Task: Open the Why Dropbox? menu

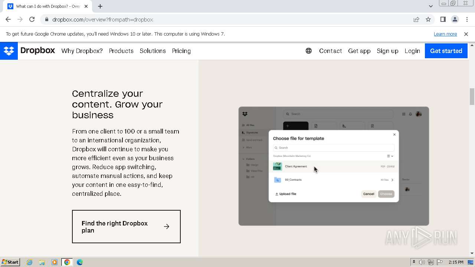Action: point(82,51)
